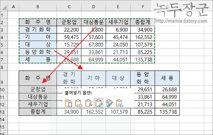Click cell F2 labeled 총합계

coord(143,22)
